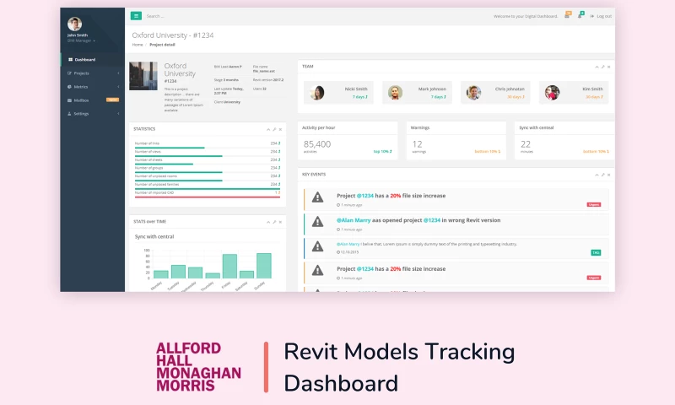Open Projects in the sidebar
This screenshot has height=405, width=675.
[93, 73]
